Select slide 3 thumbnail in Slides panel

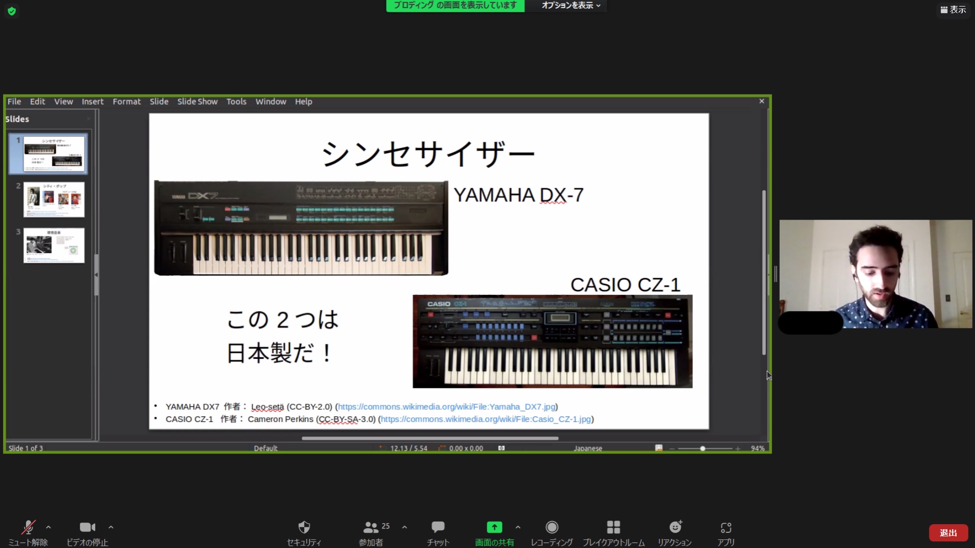pos(54,246)
